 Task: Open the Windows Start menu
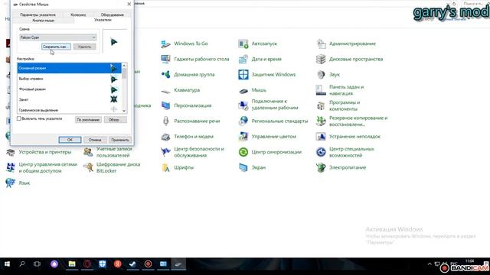(7, 264)
